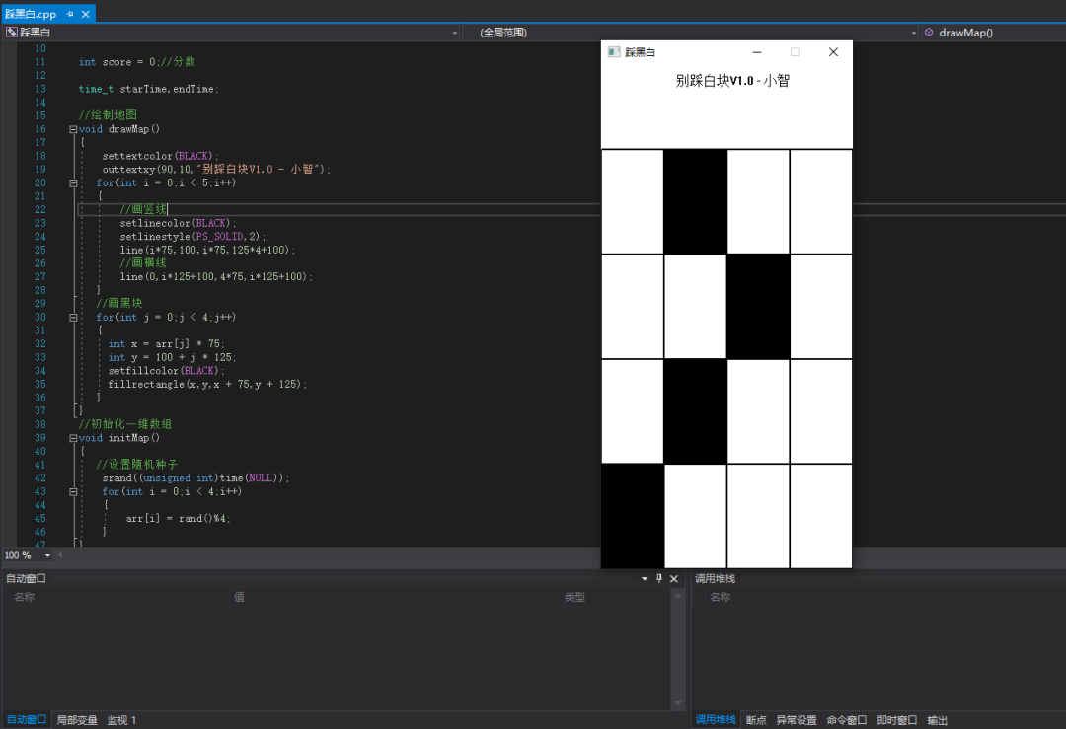Click the comment "//绘制地图" at line 15

point(108,115)
